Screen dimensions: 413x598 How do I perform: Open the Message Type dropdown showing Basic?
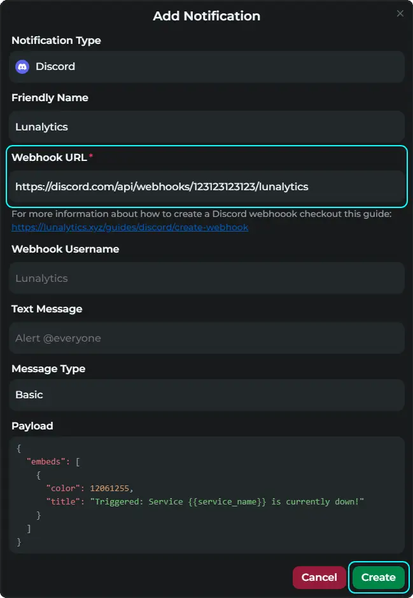point(206,394)
